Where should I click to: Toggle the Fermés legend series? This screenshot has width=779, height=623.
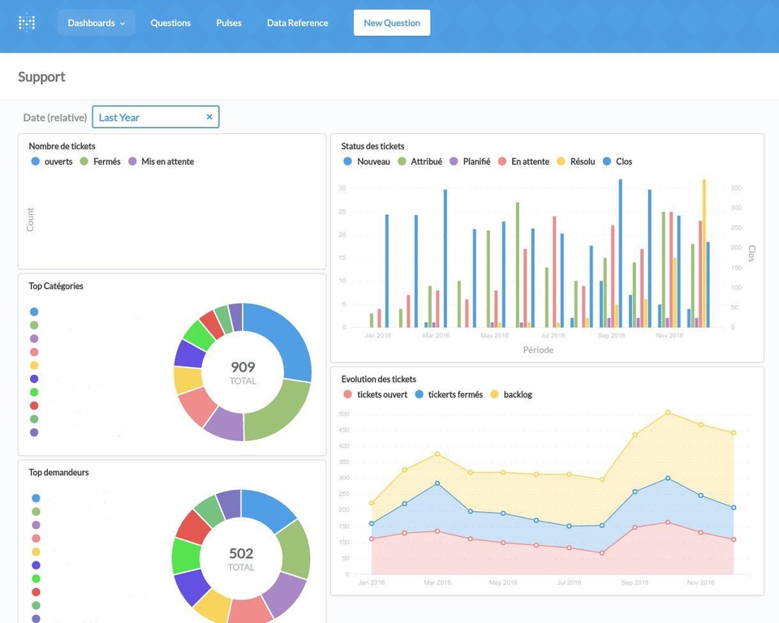click(x=101, y=161)
